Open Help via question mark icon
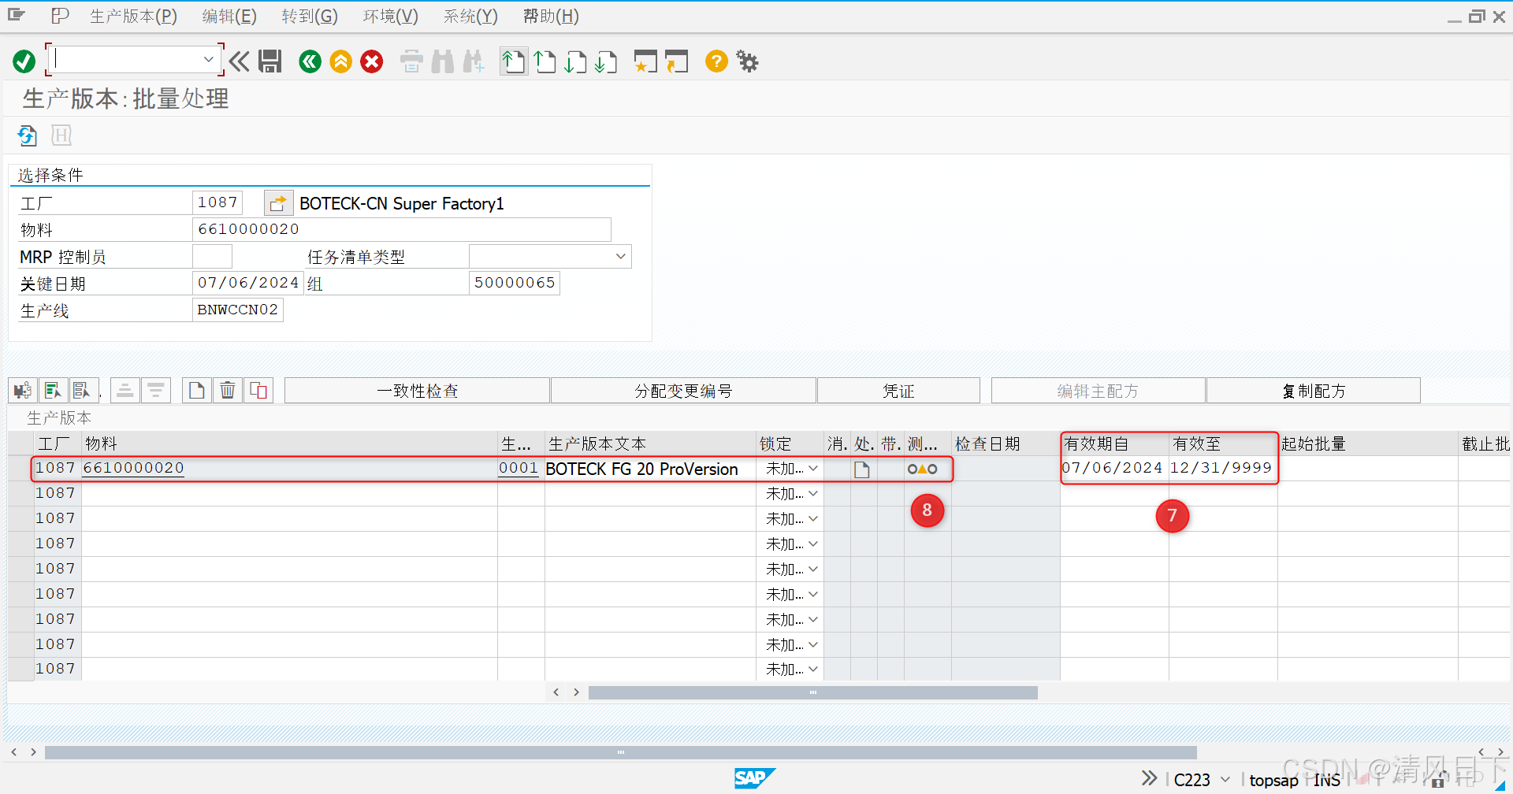 tap(716, 61)
